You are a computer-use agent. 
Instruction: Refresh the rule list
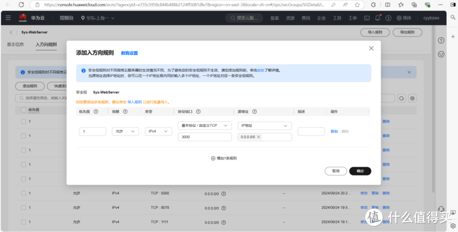pos(402,99)
